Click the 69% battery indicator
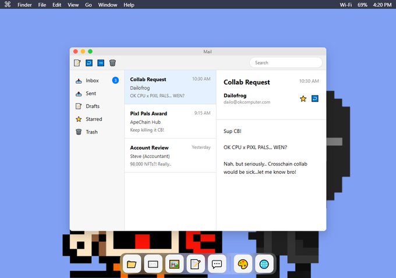 click(x=362, y=5)
